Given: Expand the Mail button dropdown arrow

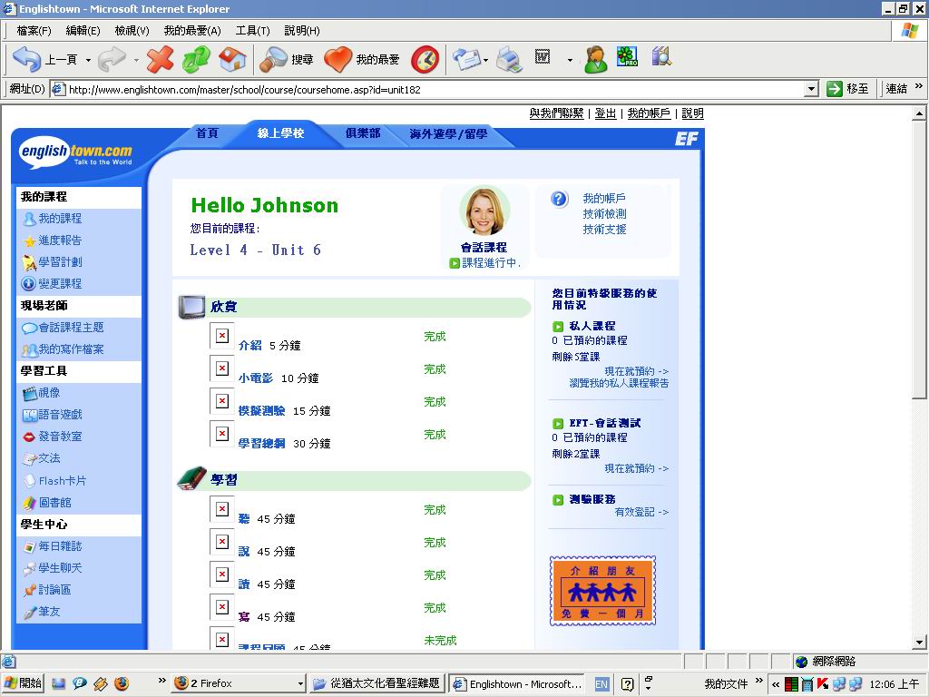Looking at the screenshot, I should 486,61.
